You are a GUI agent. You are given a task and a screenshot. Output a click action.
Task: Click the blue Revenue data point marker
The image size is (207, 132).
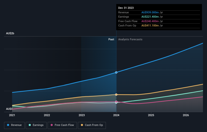116,72
